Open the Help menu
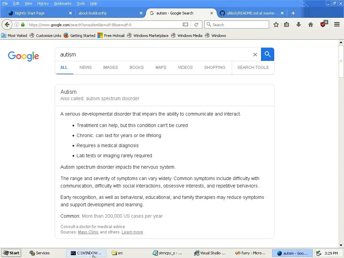This screenshot has height=258, width=344. coord(93,3)
